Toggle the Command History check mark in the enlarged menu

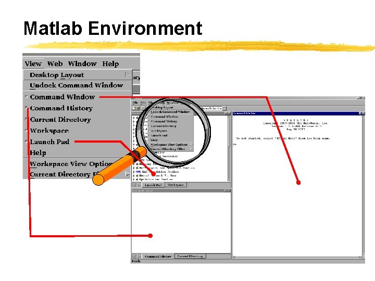(27, 108)
